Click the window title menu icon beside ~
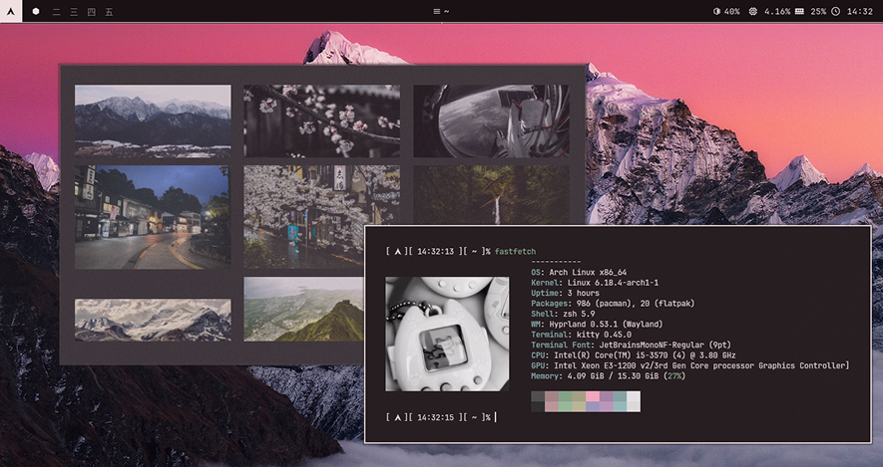The image size is (883, 467). tap(436, 11)
